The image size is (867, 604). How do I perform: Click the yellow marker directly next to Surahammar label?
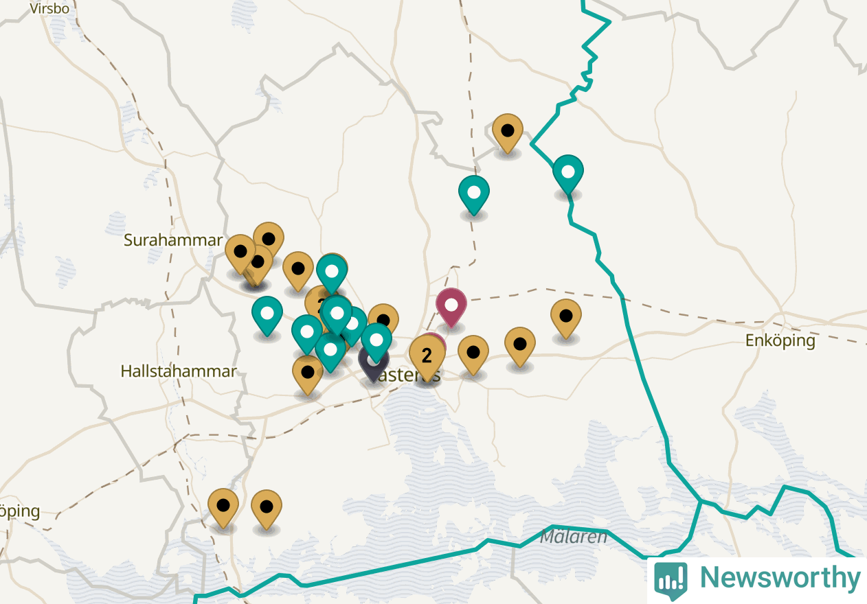click(240, 254)
